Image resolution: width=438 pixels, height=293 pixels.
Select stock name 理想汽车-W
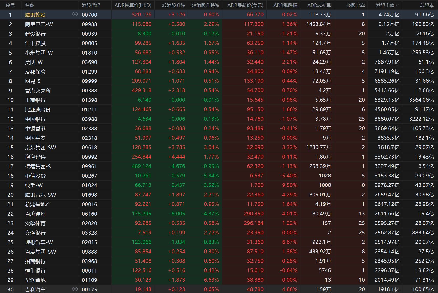pos(39,242)
